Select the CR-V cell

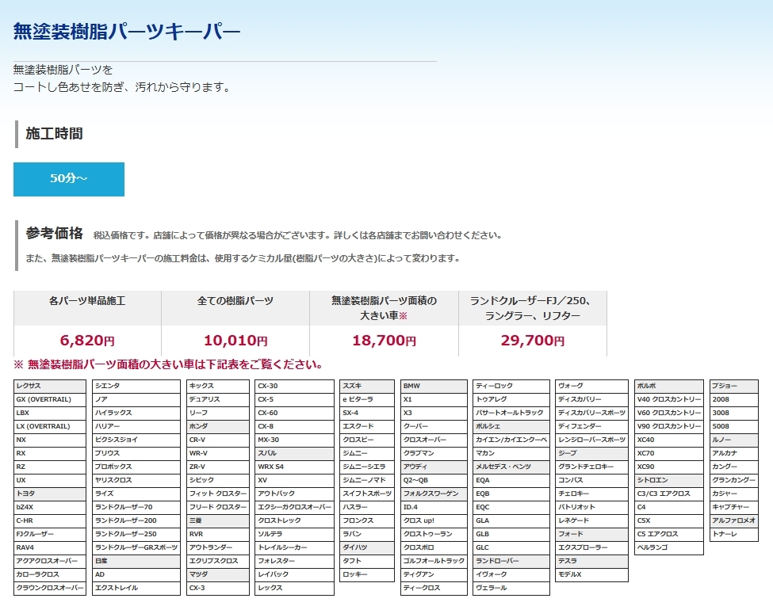(218, 440)
